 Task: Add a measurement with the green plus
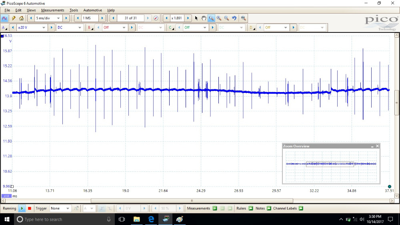tap(215, 209)
